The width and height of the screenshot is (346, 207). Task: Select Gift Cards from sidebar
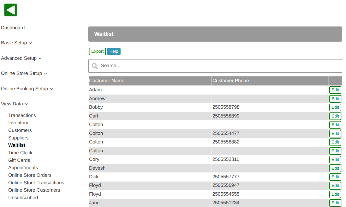click(x=19, y=160)
